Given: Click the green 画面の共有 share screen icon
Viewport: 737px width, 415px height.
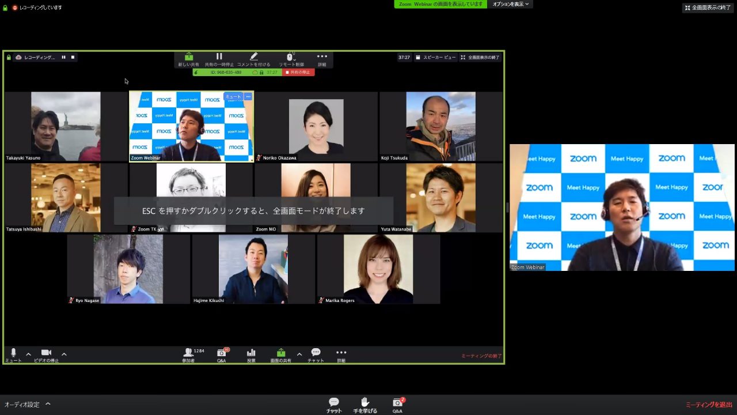Looking at the screenshot, I should [281, 355].
